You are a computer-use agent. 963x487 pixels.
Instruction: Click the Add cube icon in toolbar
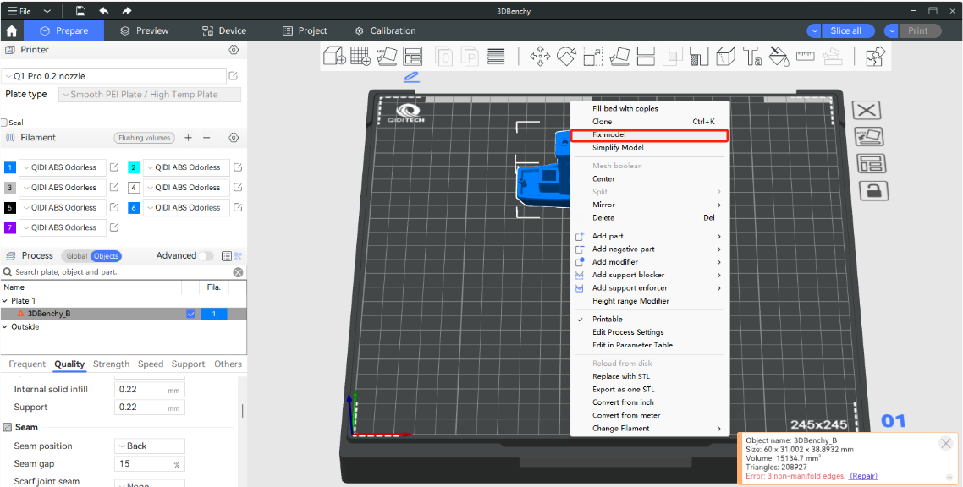click(334, 57)
